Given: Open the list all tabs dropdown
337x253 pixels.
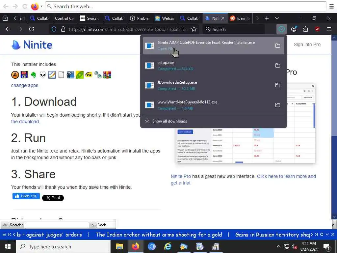Looking at the screenshot, I should pyautogui.click(x=276, y=18).
